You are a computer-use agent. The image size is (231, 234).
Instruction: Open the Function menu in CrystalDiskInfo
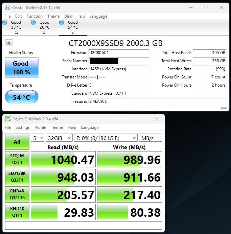(x=34, y=16)
